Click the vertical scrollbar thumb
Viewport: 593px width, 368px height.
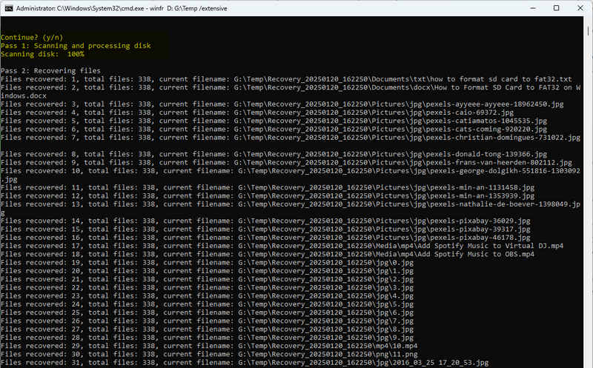coord(588,30)
